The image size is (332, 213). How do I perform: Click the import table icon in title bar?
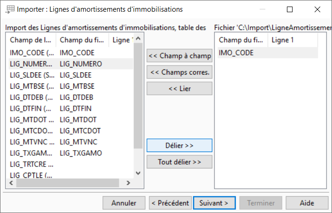(x=10, y=9)
